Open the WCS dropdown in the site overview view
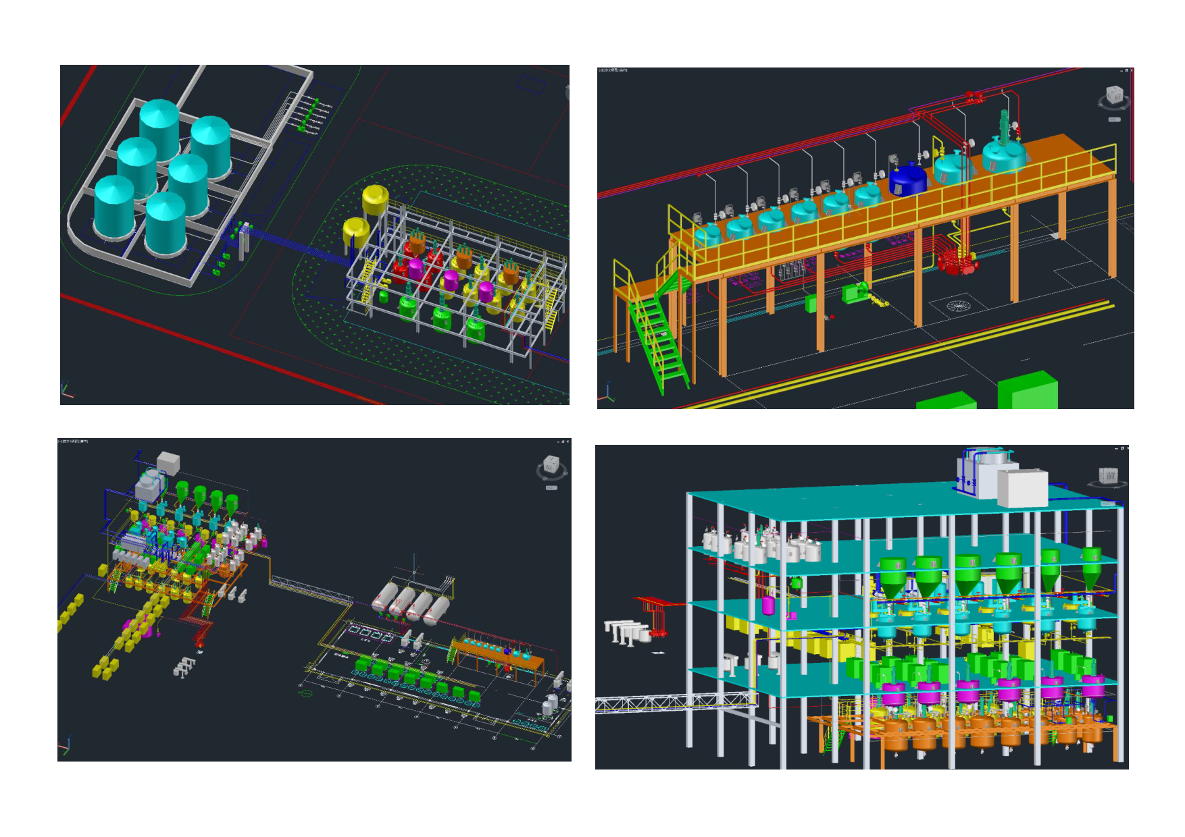1185x837 pixels. point(551,487)
